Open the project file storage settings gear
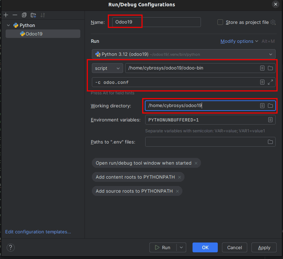The image size is (283, 259). tap(273, 22)
